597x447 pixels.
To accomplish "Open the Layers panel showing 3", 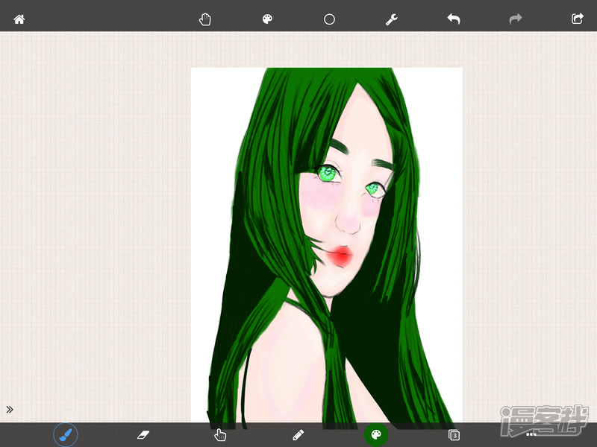I will coord(454,434).
